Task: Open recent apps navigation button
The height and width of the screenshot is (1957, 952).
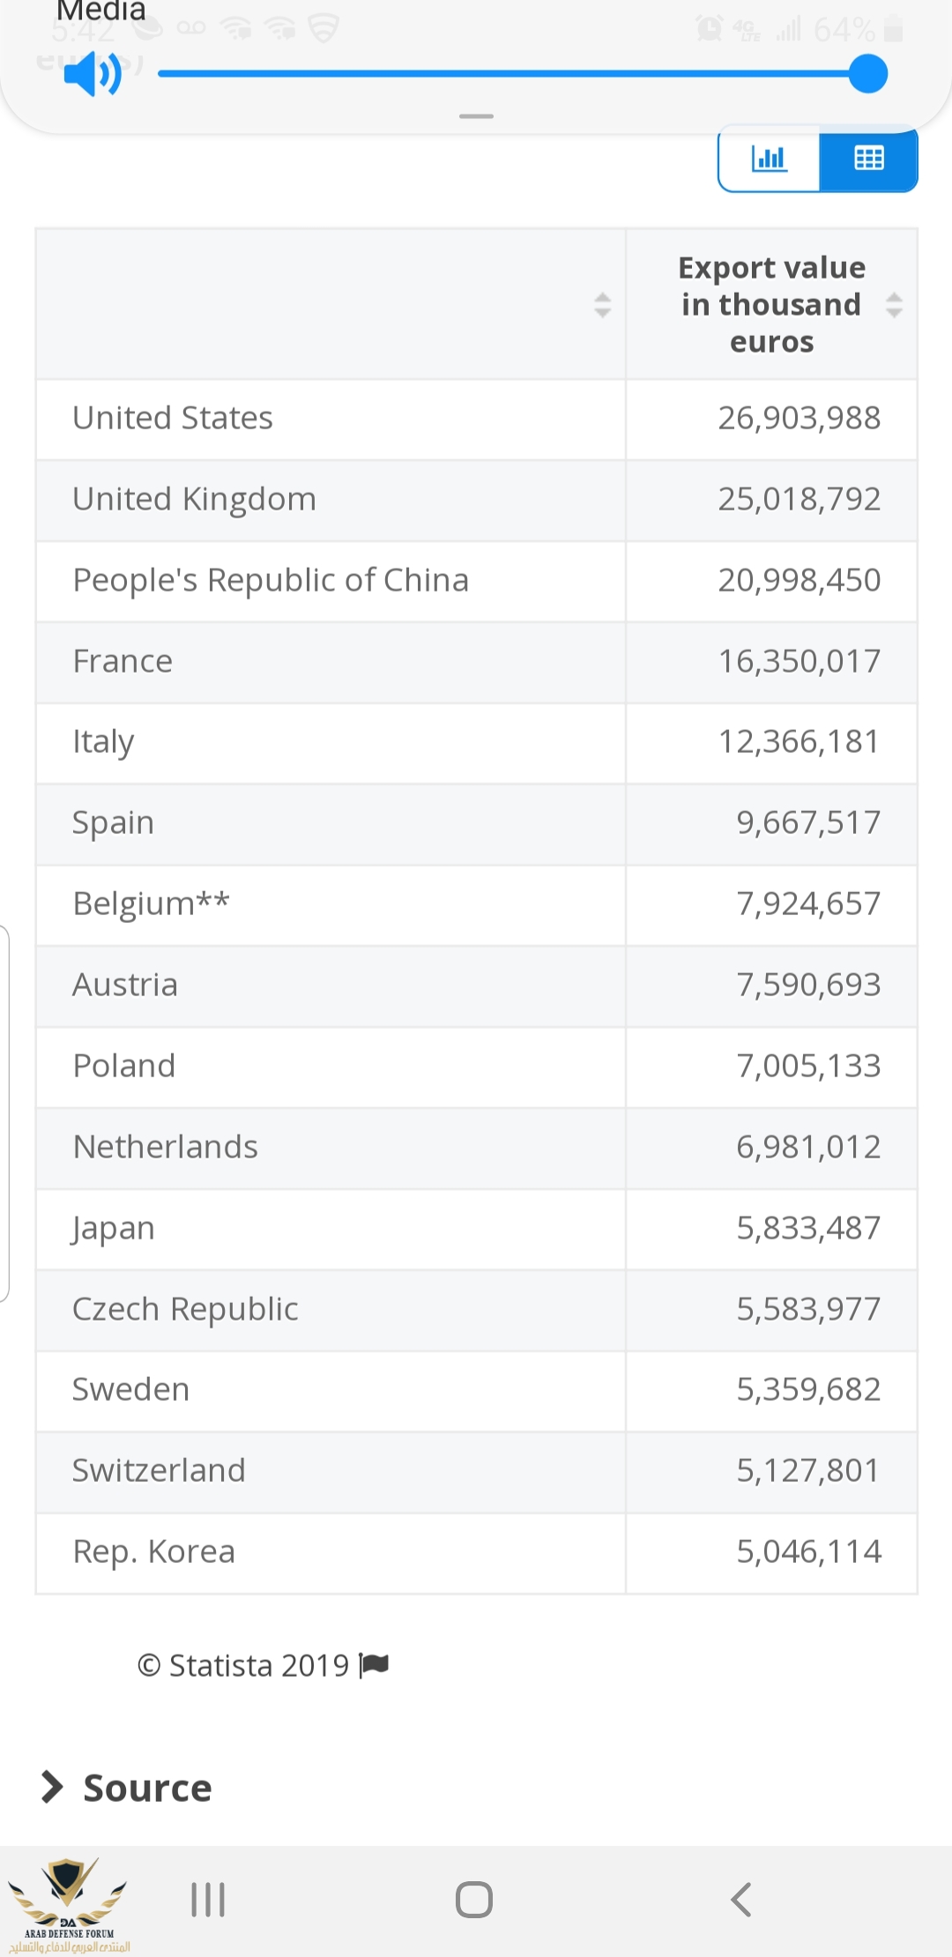Action: coord(208,1899)
